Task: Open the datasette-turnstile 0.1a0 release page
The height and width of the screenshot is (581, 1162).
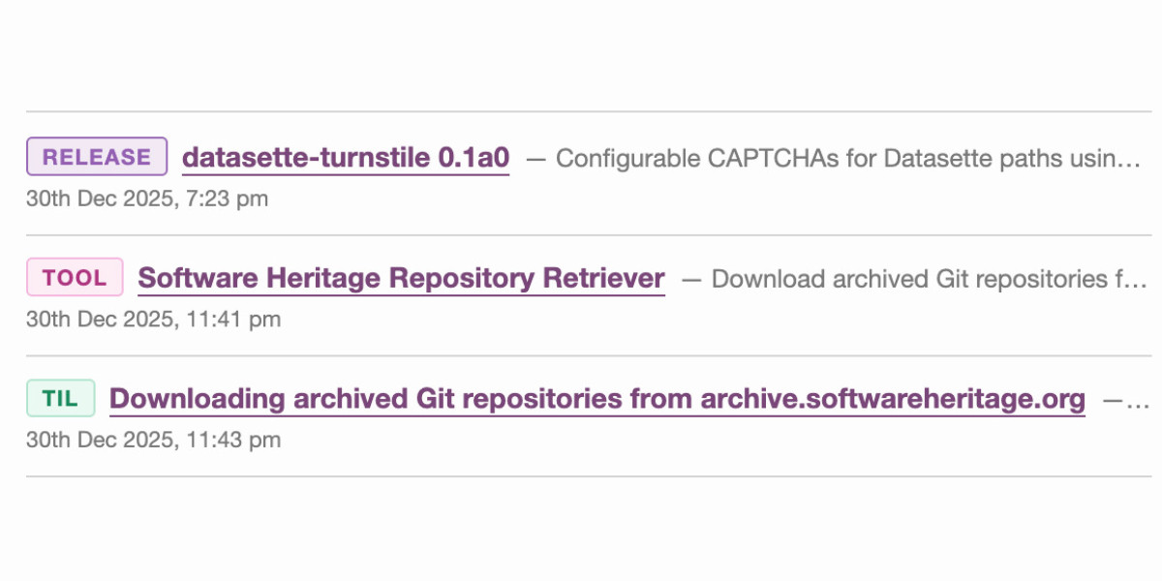Action: (x=345, y=158)
